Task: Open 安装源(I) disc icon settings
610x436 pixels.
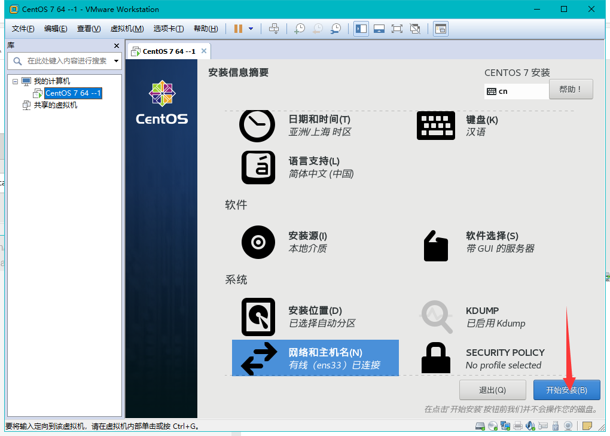Action: (258, 242)
